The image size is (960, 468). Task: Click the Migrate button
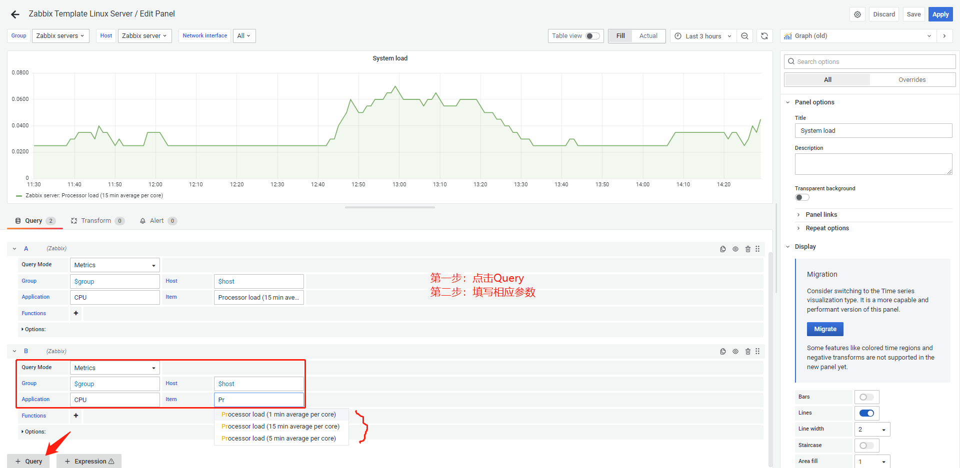(x=825, y=329)
